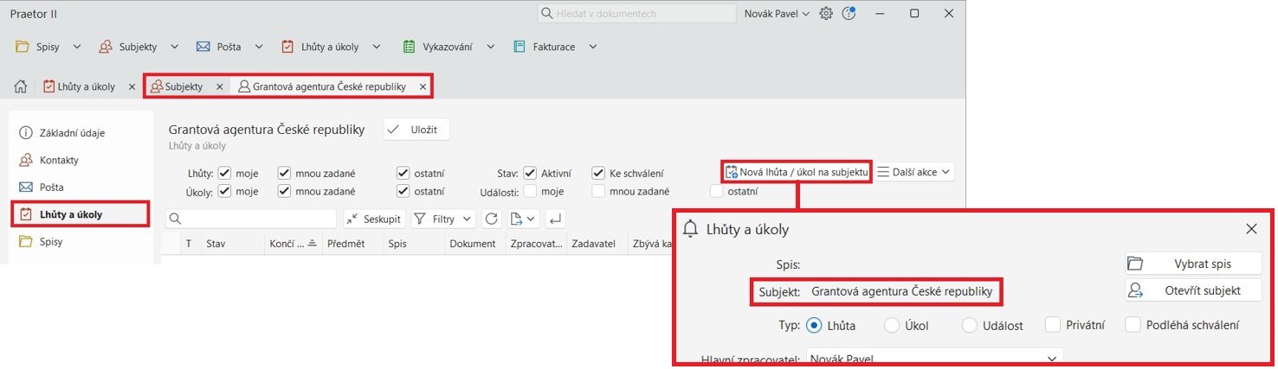This screenshot has width=1278, height=369.
Task: Open Pošta in the left sidebar
Action: click(51, 187)
